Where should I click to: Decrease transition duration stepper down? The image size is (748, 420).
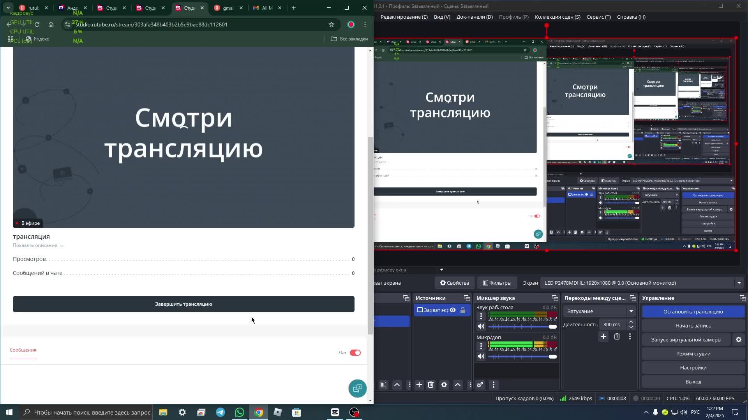pyautogui.click(x=631, y=327)
